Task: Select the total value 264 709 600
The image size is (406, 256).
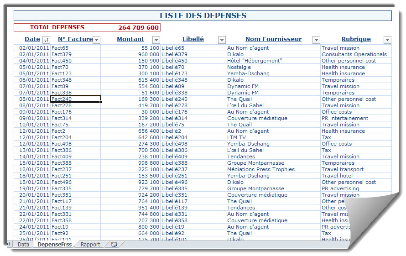Action: click(138, 27)
